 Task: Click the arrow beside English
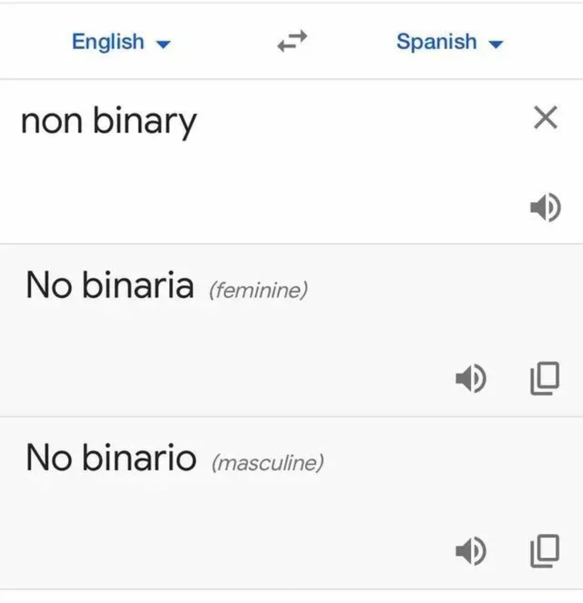pos(163,44)
